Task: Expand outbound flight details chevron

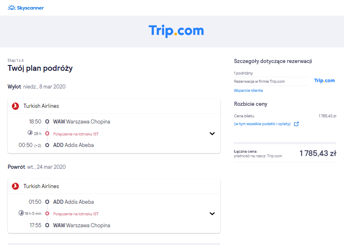Action: (212, 133)
